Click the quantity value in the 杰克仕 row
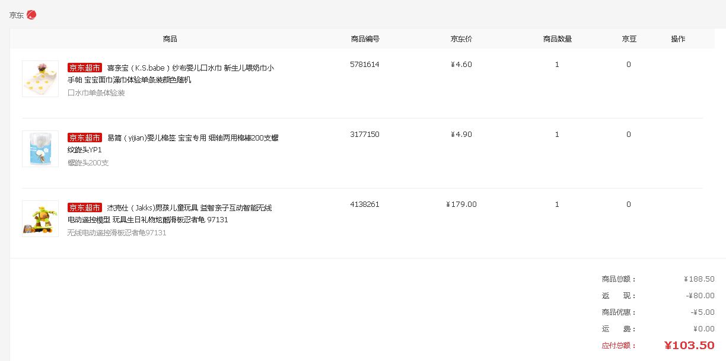This screenshot has height=361, width=726. 557,205
